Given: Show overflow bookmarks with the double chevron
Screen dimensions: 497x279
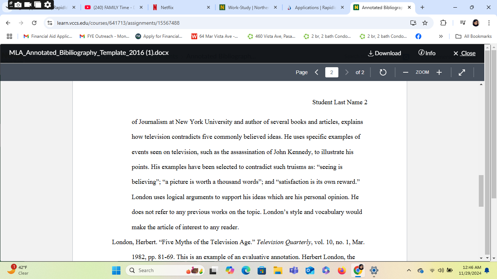Looking at the screenshot, I should click(x=441, y=36).
